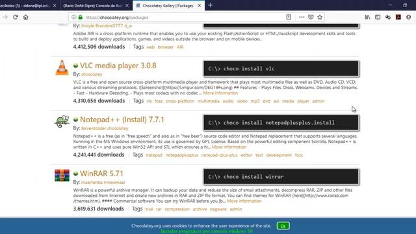Open site information icon in address bar

coord(73,18)
